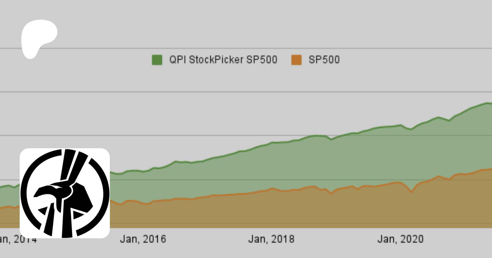The image size is (492, 258).
Task: Click the green shaded area above Jan 2018
Action: pos(271,164)
